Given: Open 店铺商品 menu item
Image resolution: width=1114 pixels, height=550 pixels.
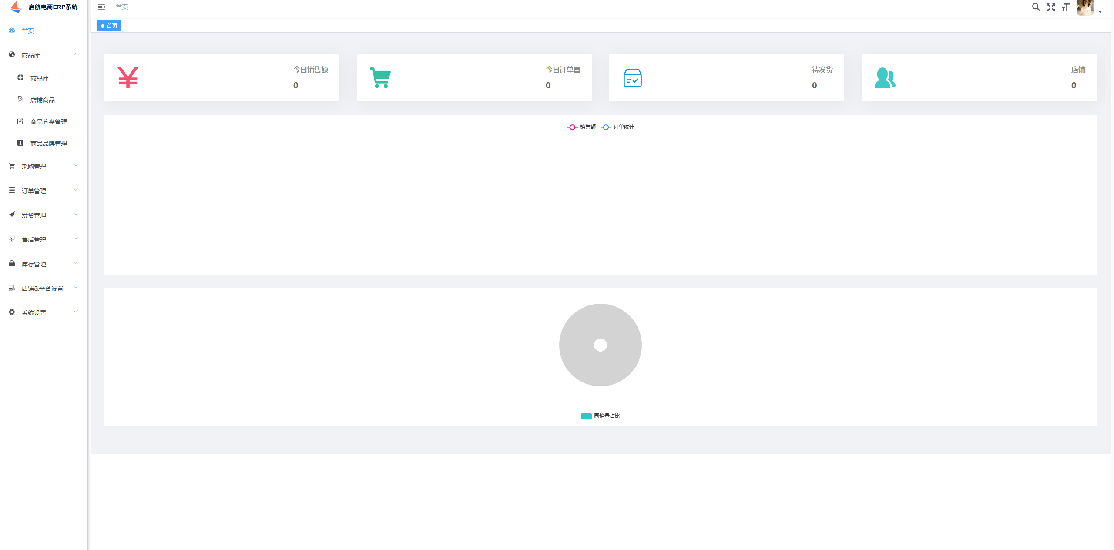Looking at the screenshot, I should point(42,100).
